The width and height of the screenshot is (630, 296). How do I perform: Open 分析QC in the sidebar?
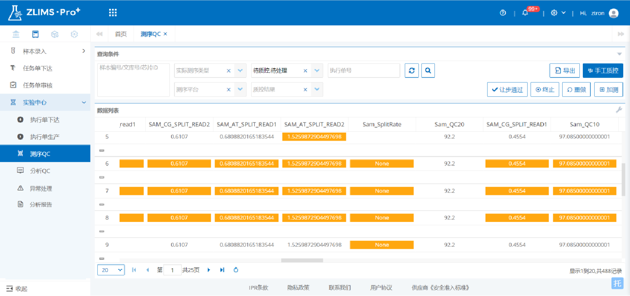click(40, 171)
